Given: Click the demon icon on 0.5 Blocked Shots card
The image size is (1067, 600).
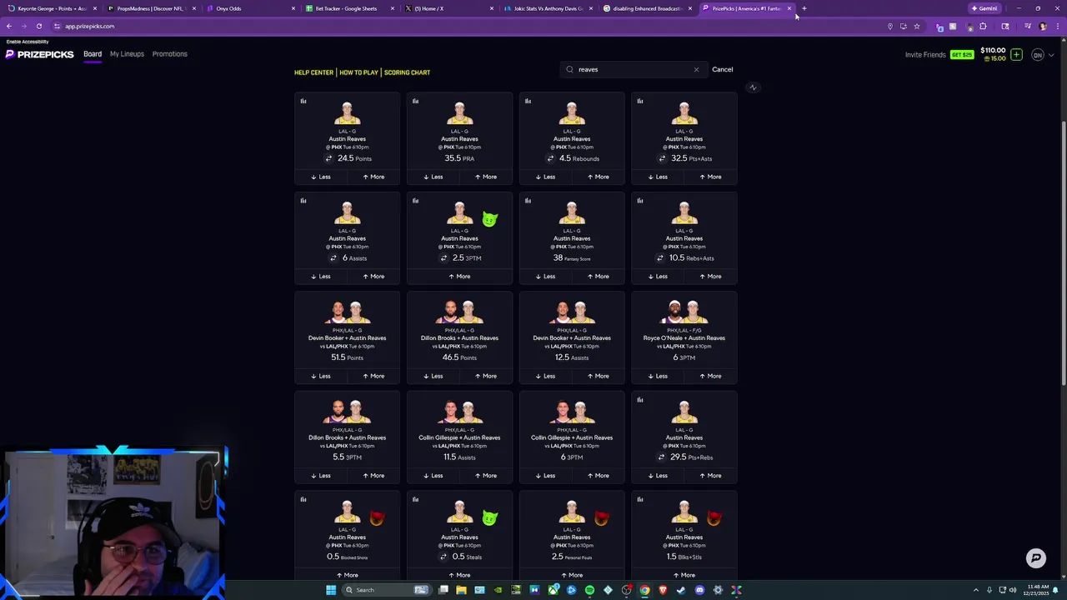Looking at the screenshot, I should pos(377,518).
